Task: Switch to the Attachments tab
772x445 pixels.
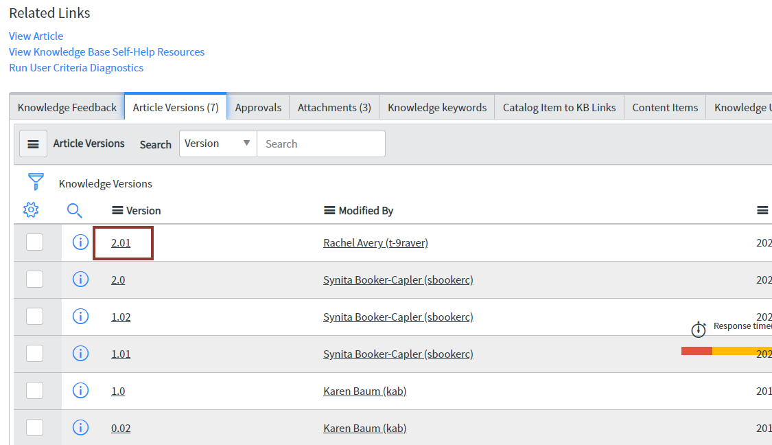Action: coord(334,106)
